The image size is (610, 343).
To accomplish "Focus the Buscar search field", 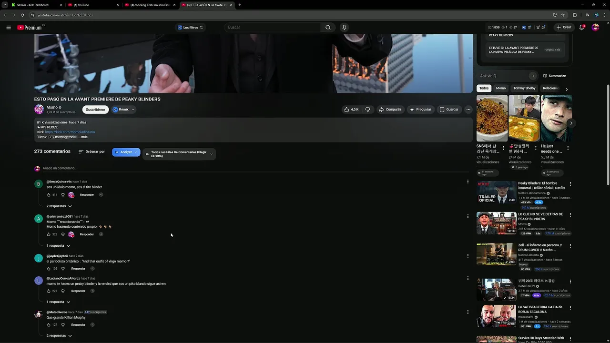I will click(273, 27).
